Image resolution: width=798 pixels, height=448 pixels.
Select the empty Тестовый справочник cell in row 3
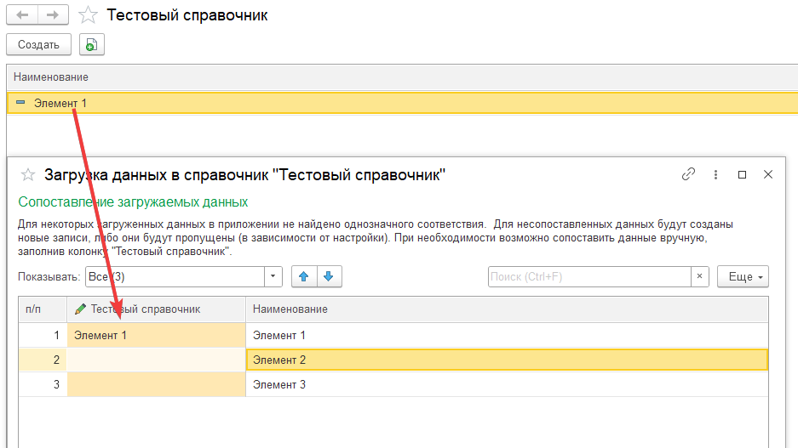coord(156,384)
